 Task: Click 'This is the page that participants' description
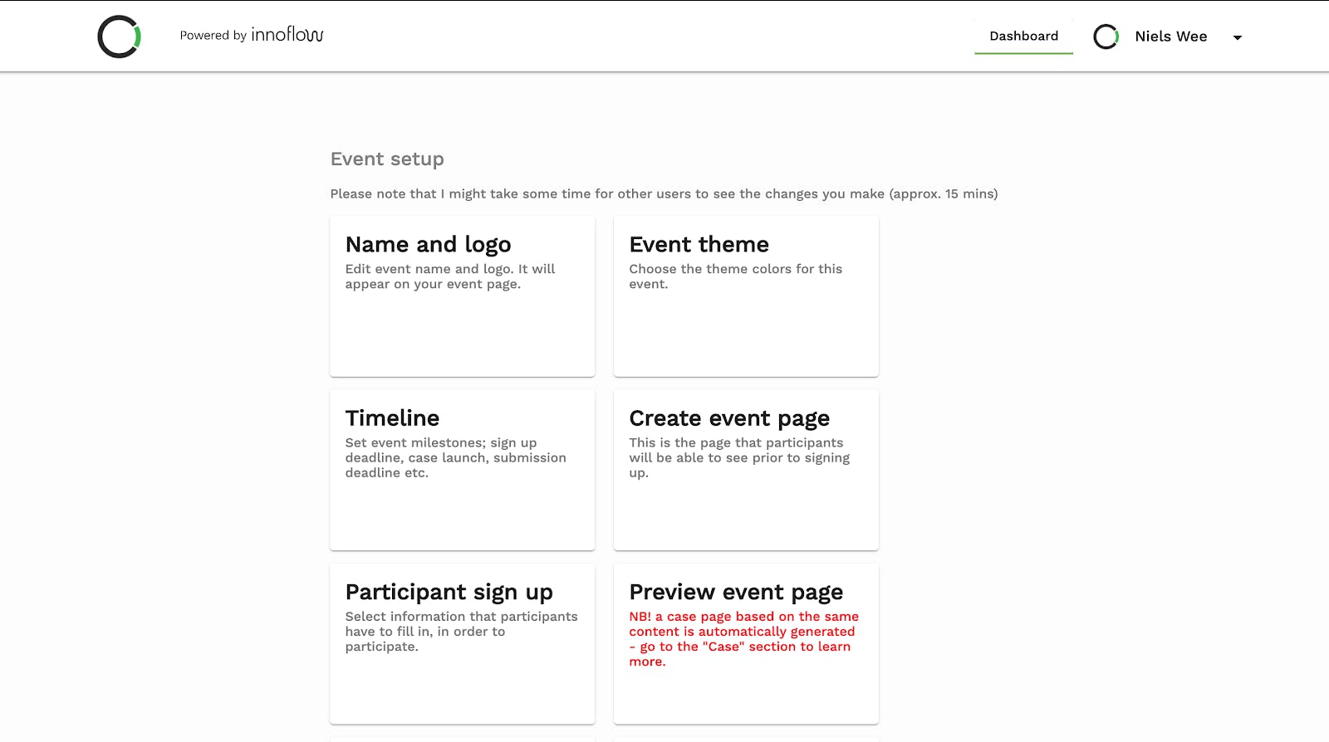pyautogui.click(x=739, y=457)
